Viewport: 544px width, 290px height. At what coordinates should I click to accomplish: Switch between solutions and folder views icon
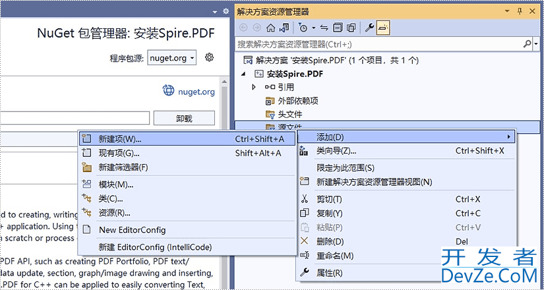point(284,28)
